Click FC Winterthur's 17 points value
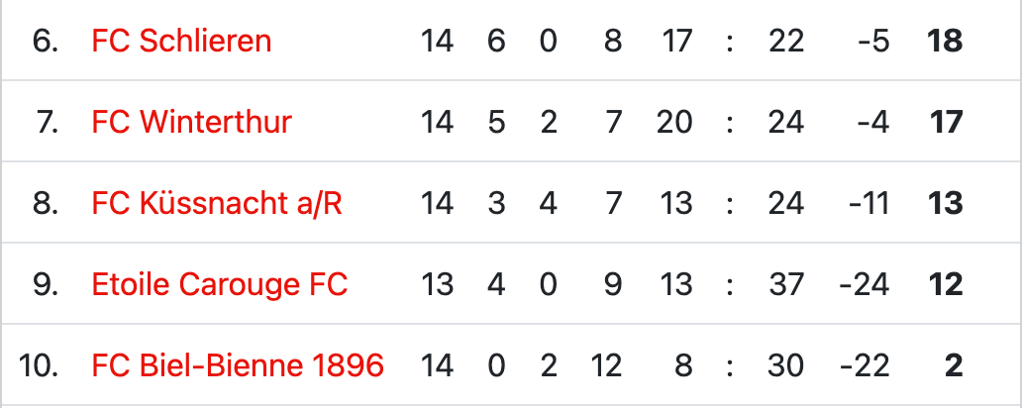The height and width of the screenshot is (408, 1022). pyautogui.click(x=945, y=122)
